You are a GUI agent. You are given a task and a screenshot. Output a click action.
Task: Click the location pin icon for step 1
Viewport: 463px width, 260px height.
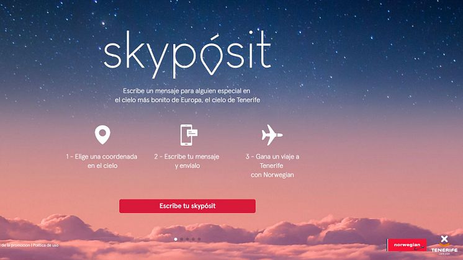(x=102, y=135)
